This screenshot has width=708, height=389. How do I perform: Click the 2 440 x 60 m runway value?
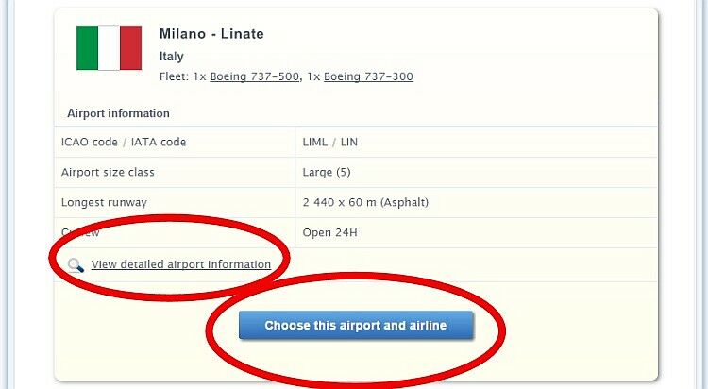click(x=346, y=202)
